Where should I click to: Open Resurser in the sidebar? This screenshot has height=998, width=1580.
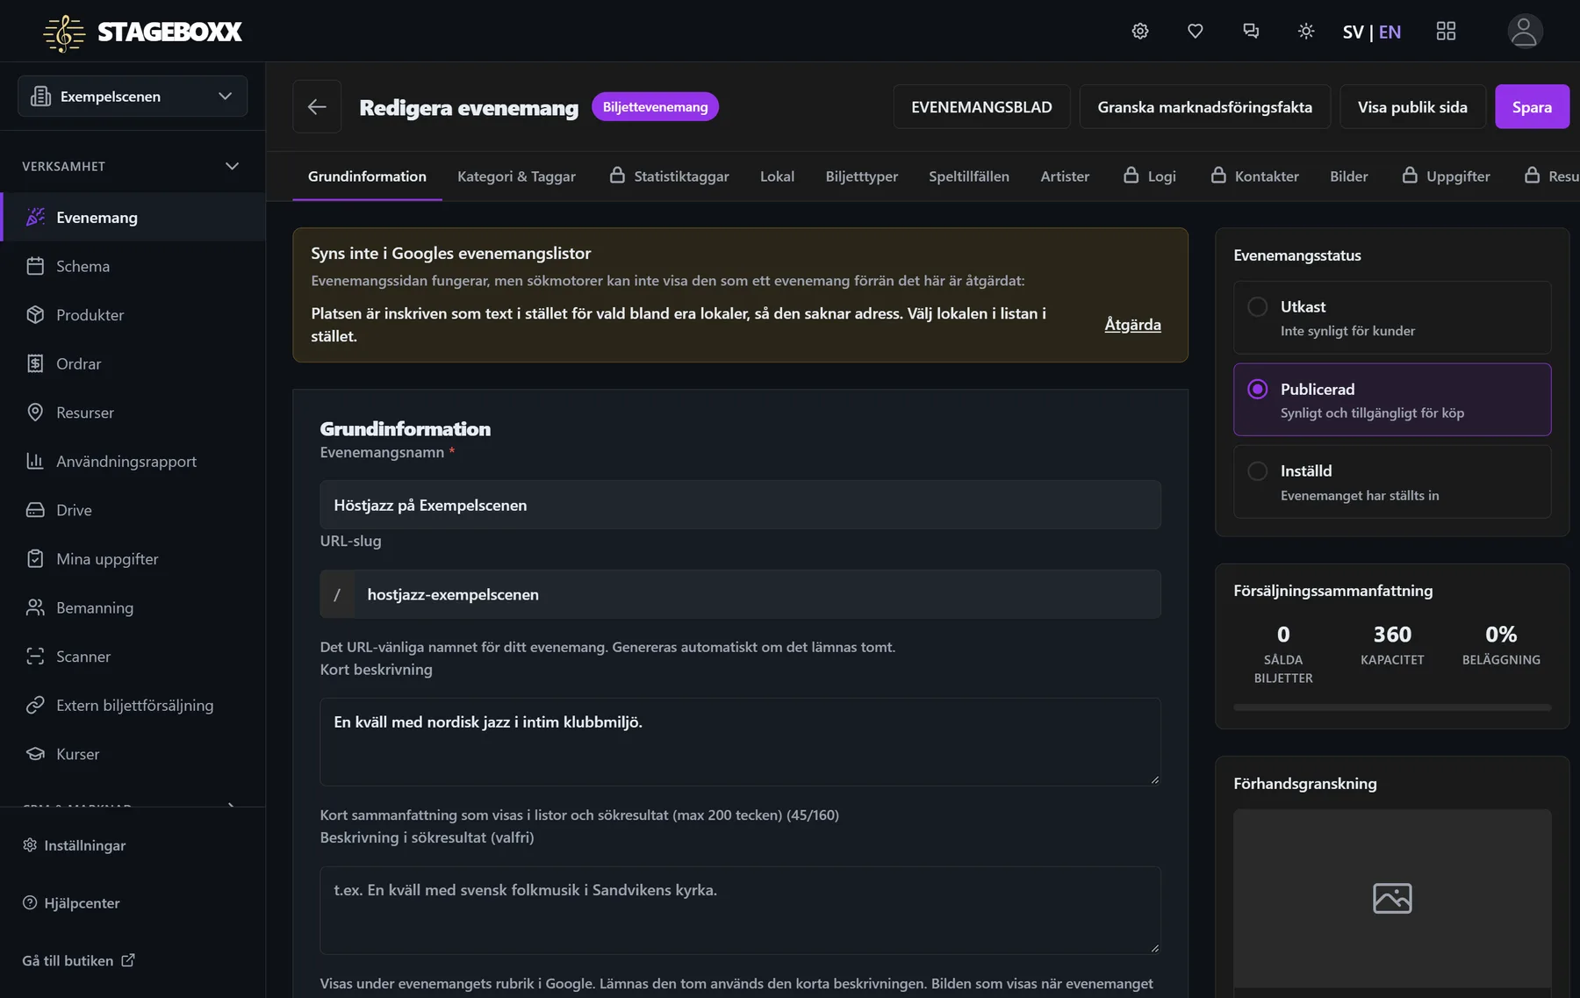[133, 413]
